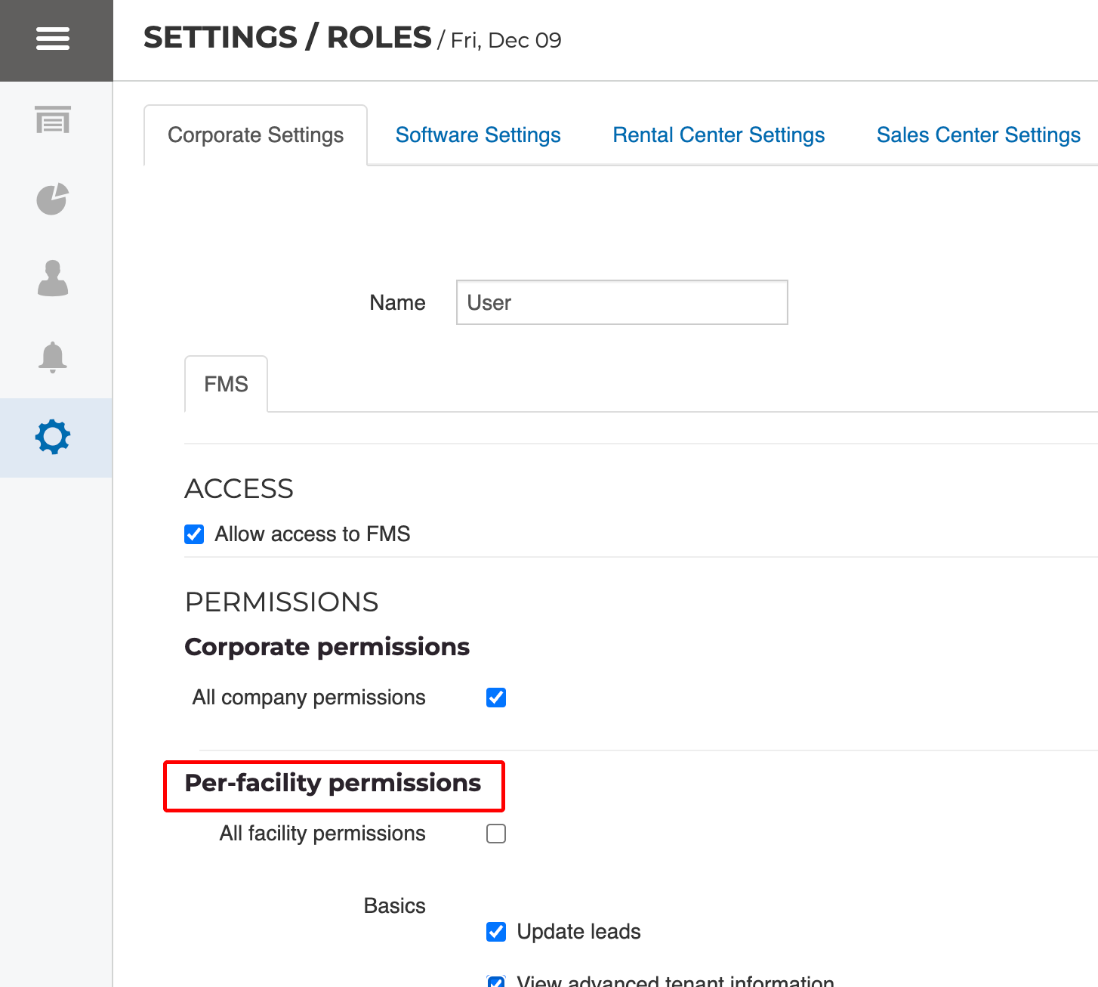Click the PERMISSIONS section heading
1098x987 pixels.
coord(282,602)
